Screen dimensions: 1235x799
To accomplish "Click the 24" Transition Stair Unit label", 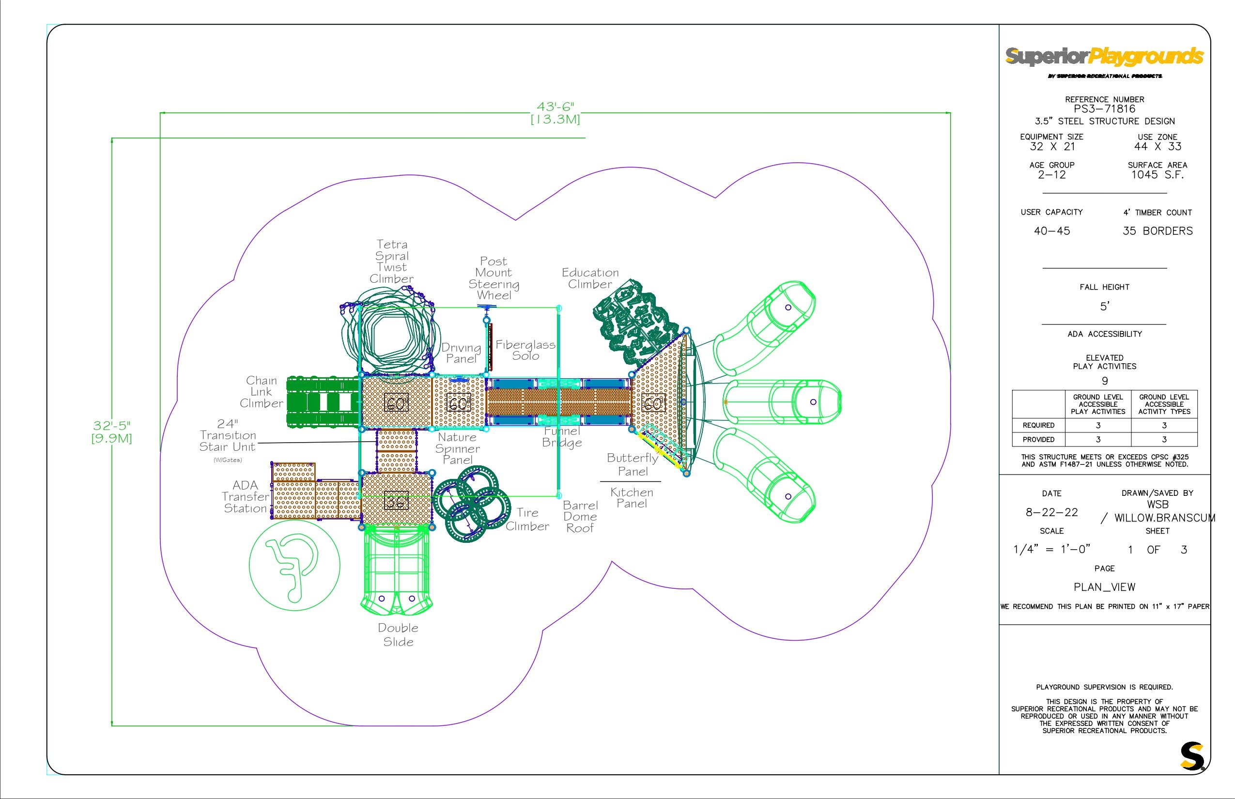I will [x=228, y=436].
